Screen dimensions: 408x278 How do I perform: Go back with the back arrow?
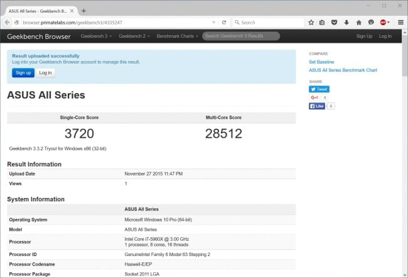[7, 23]
